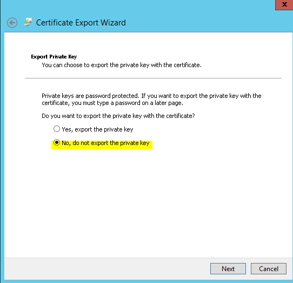Close the wizard with the red X
Image resolution: width=293 pixels, height=283 pixels.
[x=284, y=4]
